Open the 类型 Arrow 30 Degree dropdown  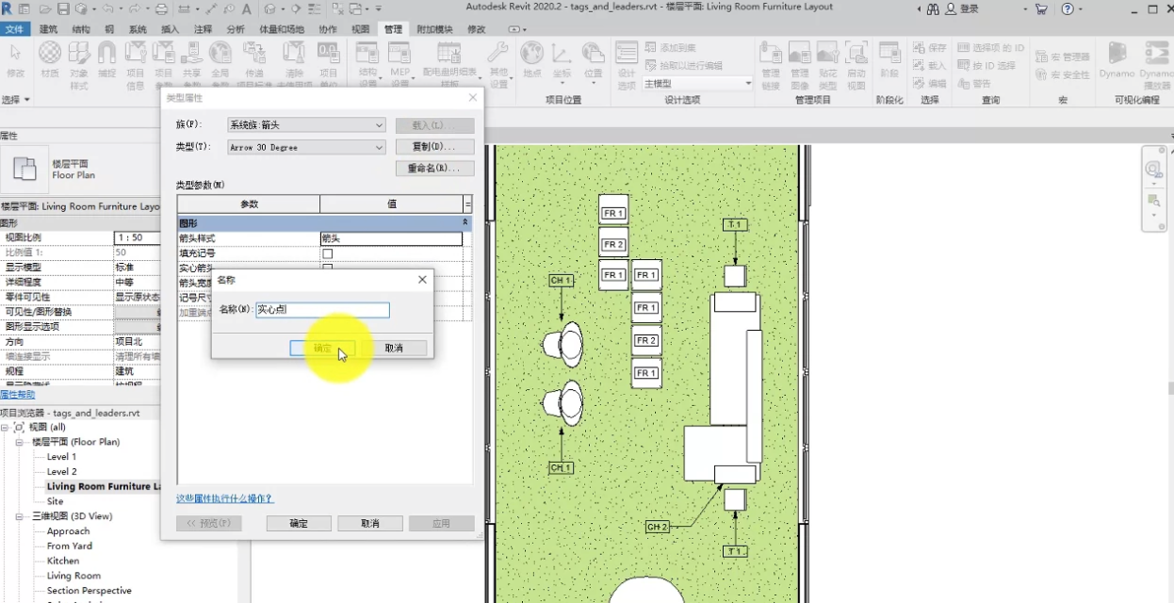click(x=306, y=147)
